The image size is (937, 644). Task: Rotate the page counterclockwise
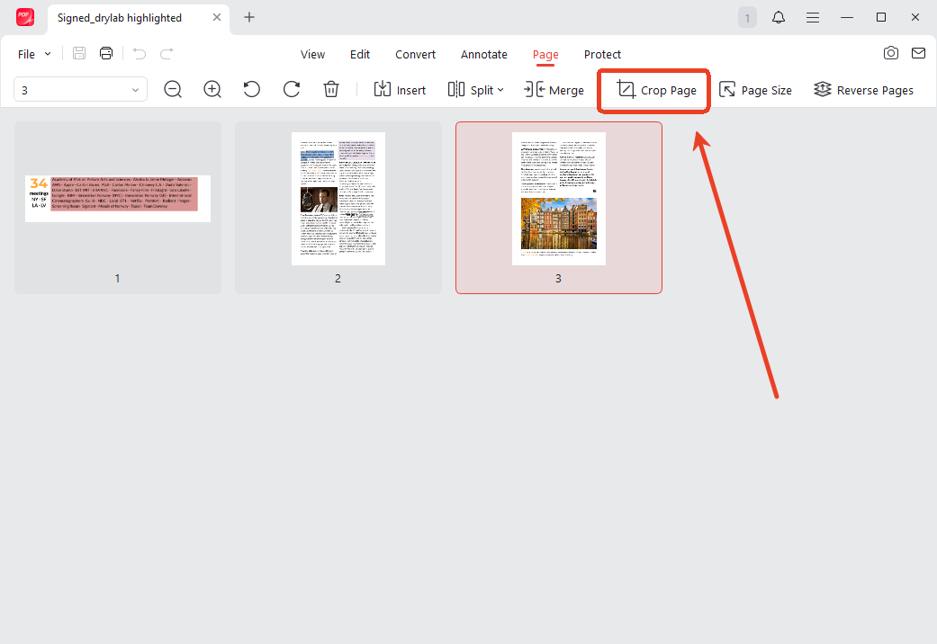(x=251, y=89)
